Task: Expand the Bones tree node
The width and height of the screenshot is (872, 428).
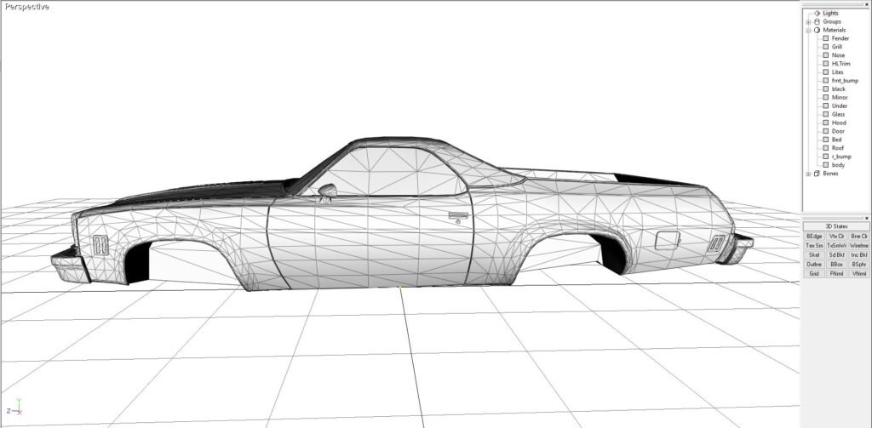Action: click(x=808, y=174)
